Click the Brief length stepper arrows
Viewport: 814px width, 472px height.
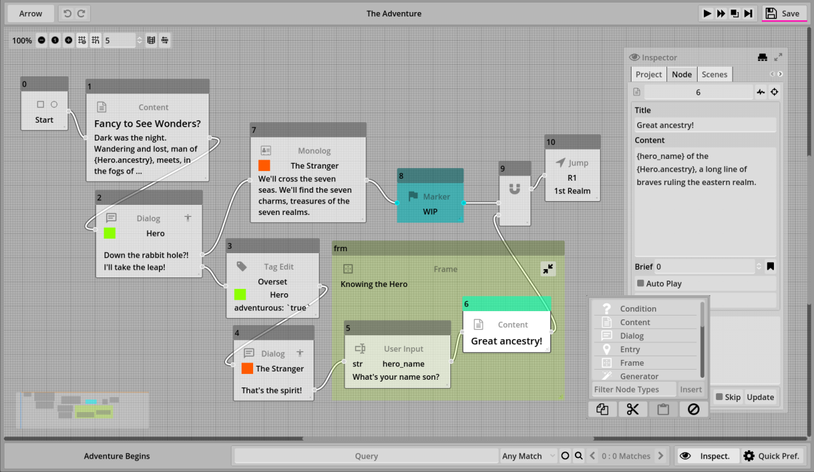(x=759, y=267)
